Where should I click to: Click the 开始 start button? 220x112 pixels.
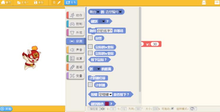click(6, 109)
